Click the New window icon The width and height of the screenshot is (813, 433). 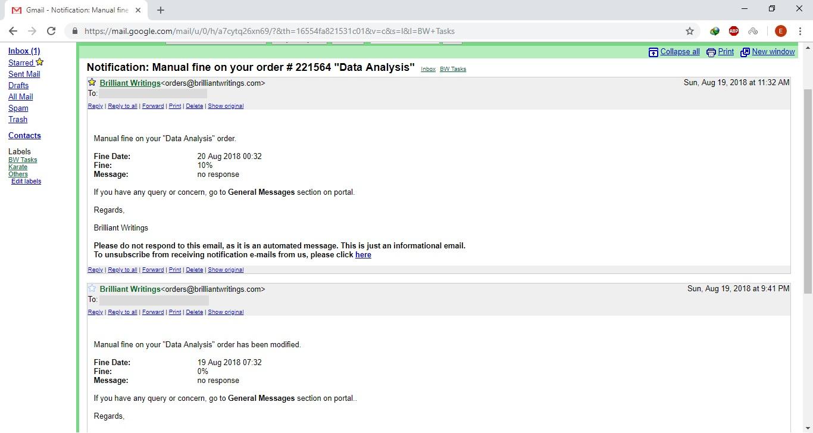[745, 52]
